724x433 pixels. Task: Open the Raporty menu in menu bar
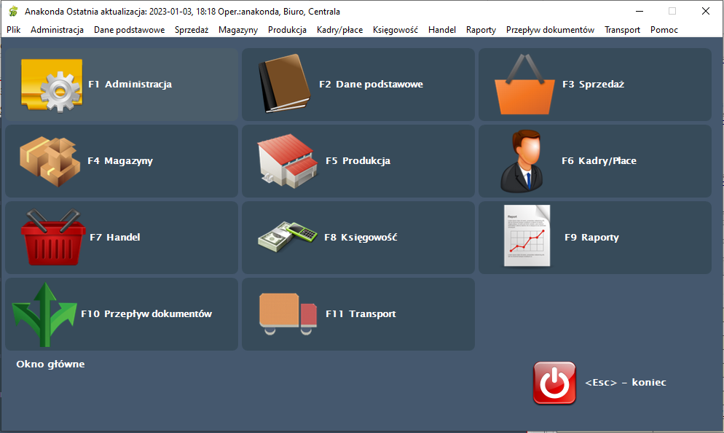[481, 30]
